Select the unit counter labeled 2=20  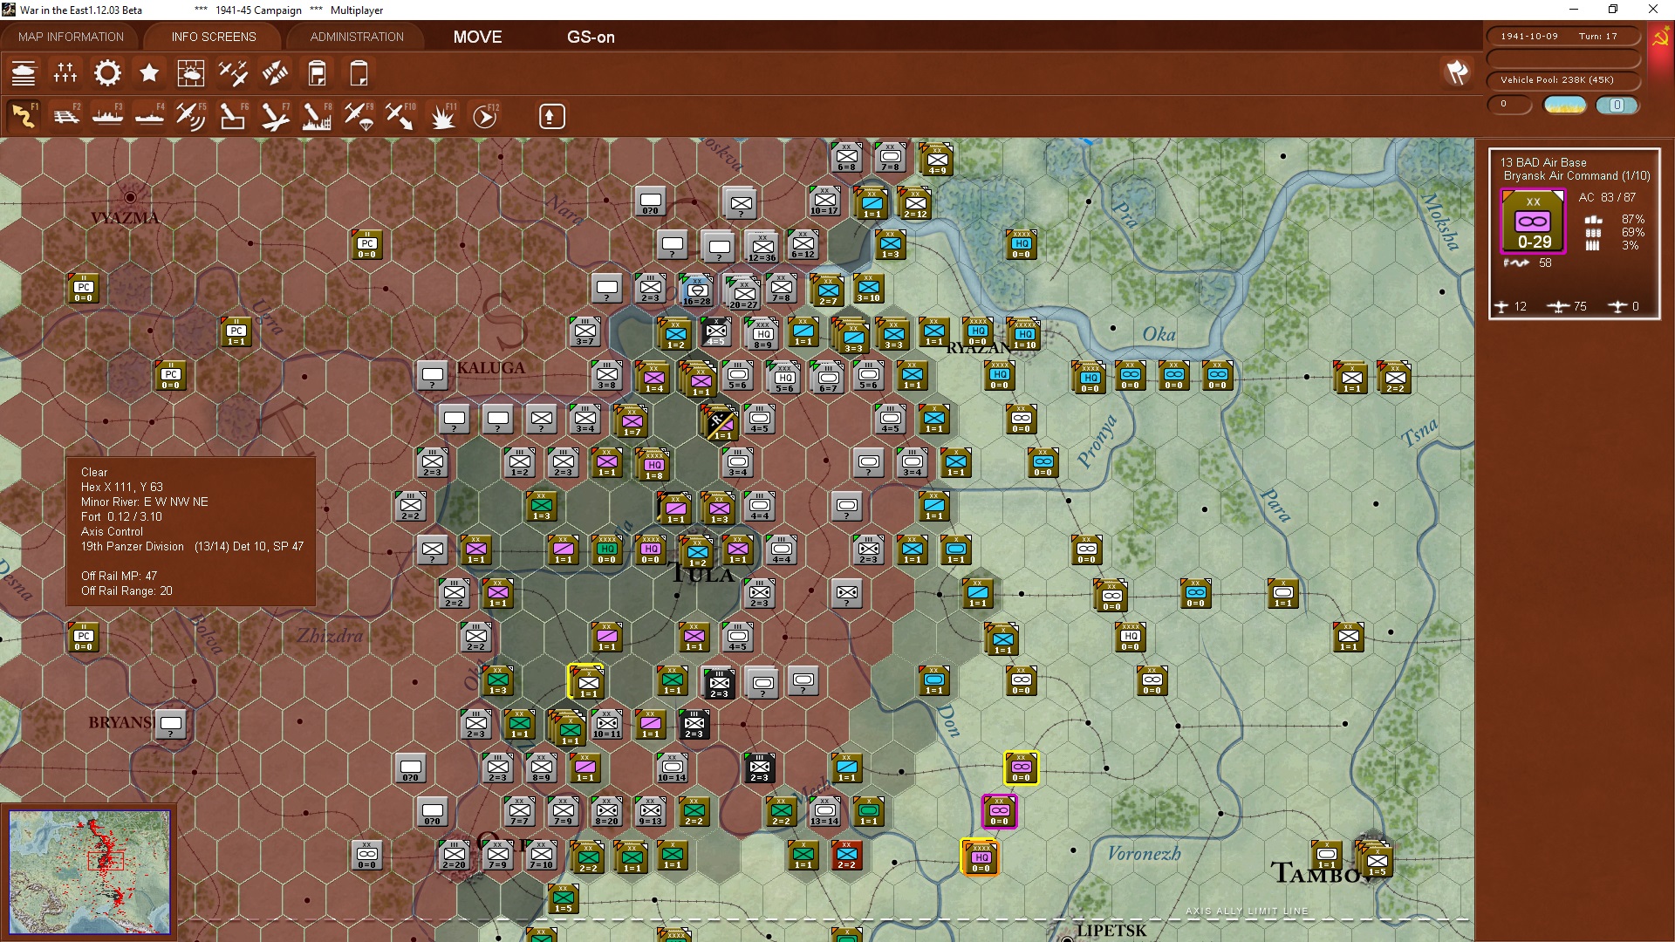coord(454,855)
